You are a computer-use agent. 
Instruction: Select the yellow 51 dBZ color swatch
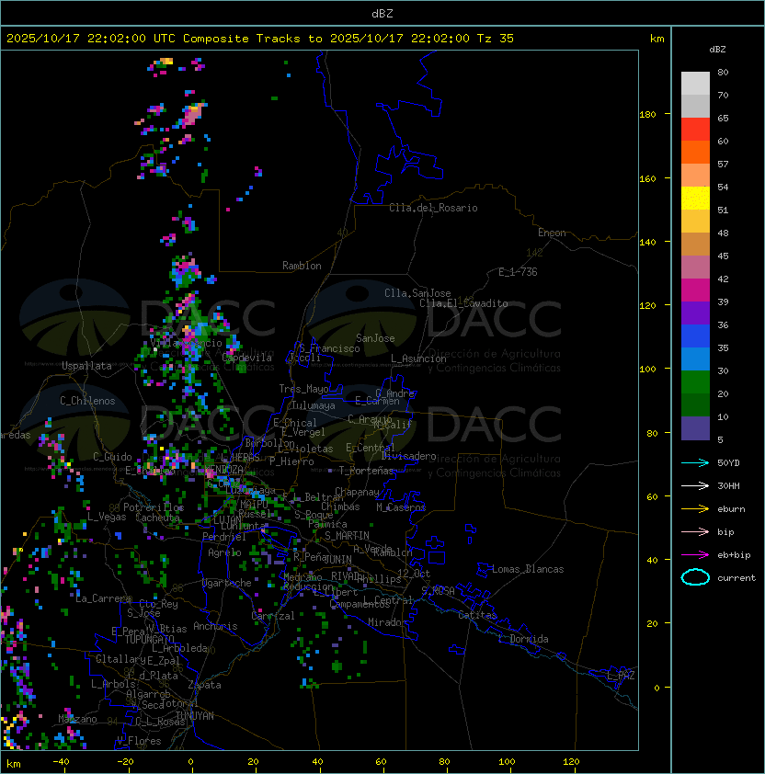pos(695,199)
